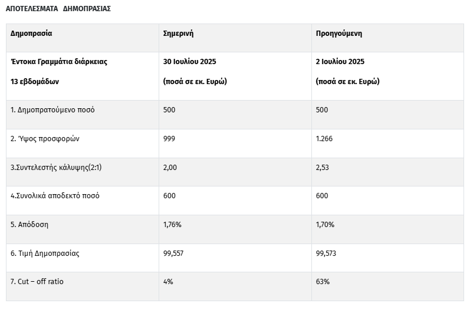The width and height of the screenshot is (470, 310).
Task: Select the 2 Ιουλίου 2025 date cell
Action: [340, 61]
